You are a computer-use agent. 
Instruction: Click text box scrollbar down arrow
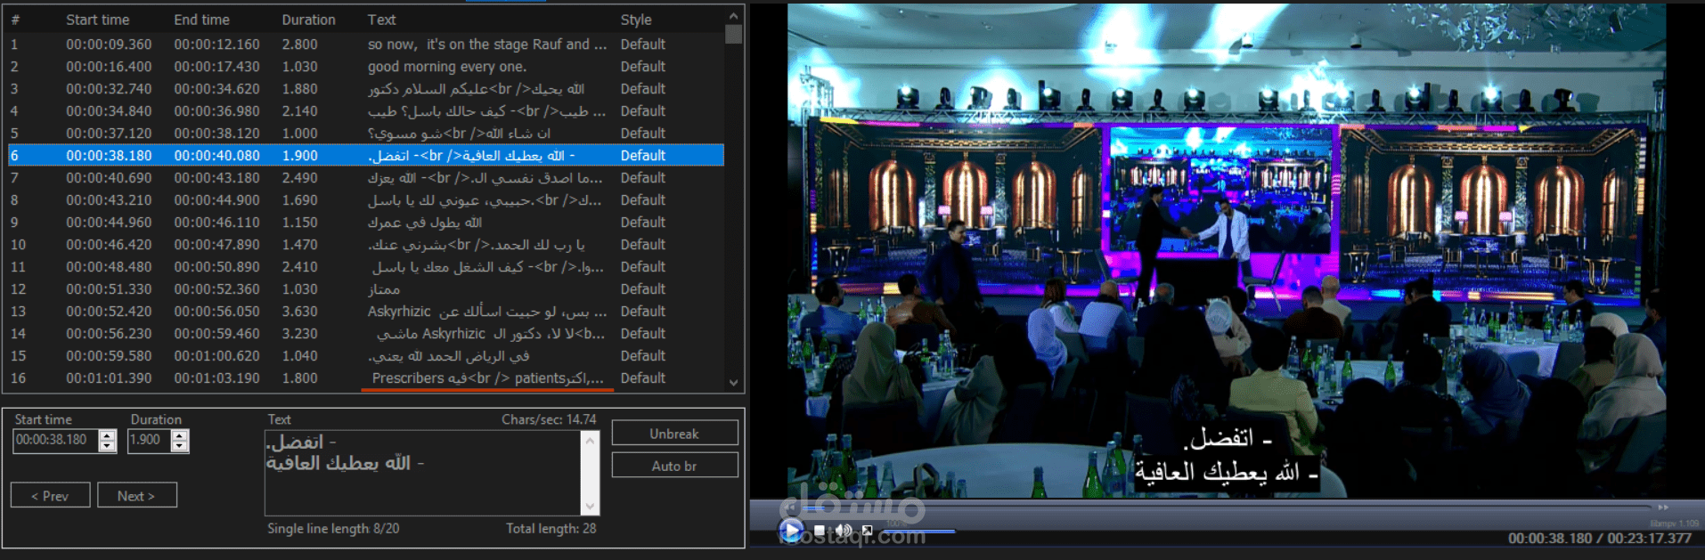coord(589,507)
